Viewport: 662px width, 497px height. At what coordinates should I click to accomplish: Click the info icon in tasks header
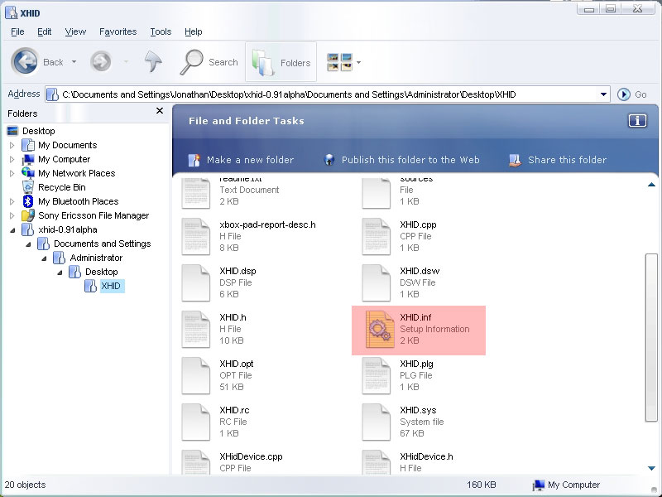point(636,121)
